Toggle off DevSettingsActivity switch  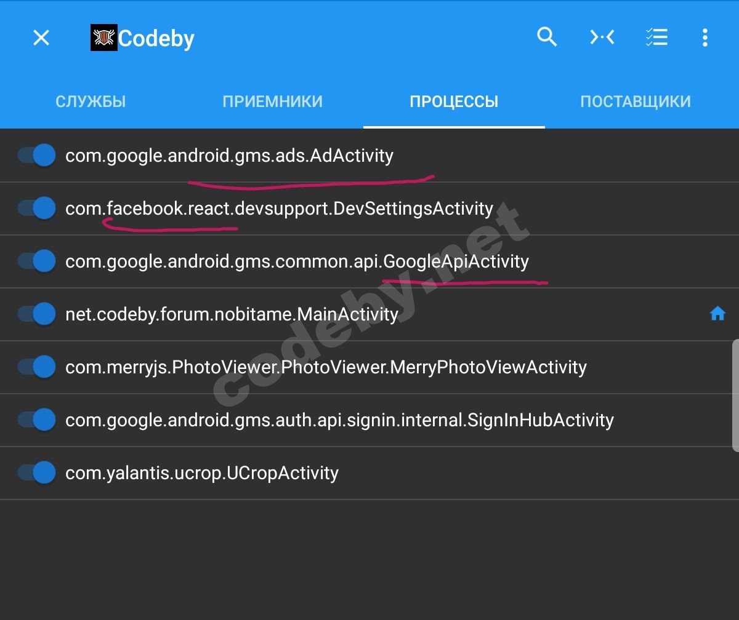tap(37, 209)
